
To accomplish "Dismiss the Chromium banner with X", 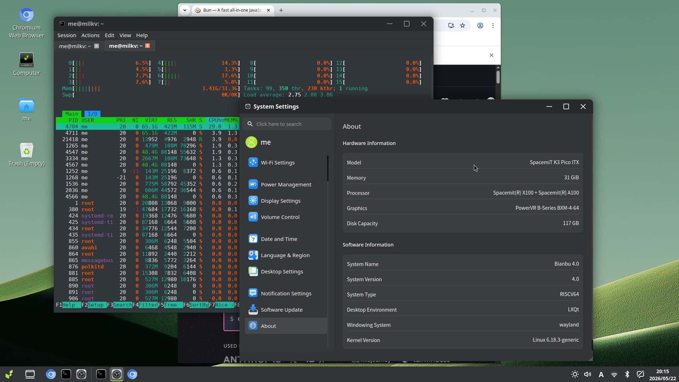I will click(x=492, y=55).
